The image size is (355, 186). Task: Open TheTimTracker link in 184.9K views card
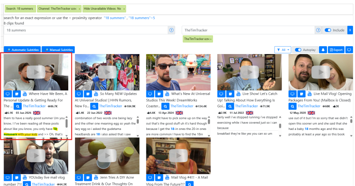[x=110, y=106]
